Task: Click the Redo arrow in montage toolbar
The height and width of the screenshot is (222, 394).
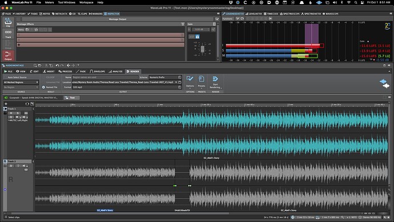Action: point(62,65)
